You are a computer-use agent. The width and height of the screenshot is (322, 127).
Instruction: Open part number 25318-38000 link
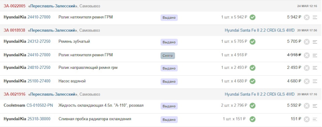(39, 119)
